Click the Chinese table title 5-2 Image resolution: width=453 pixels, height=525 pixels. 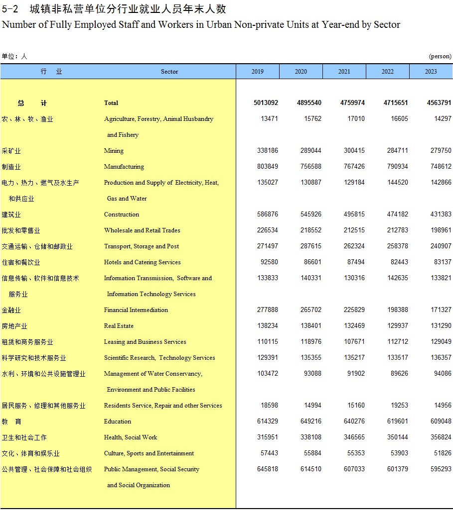(114, 8)
